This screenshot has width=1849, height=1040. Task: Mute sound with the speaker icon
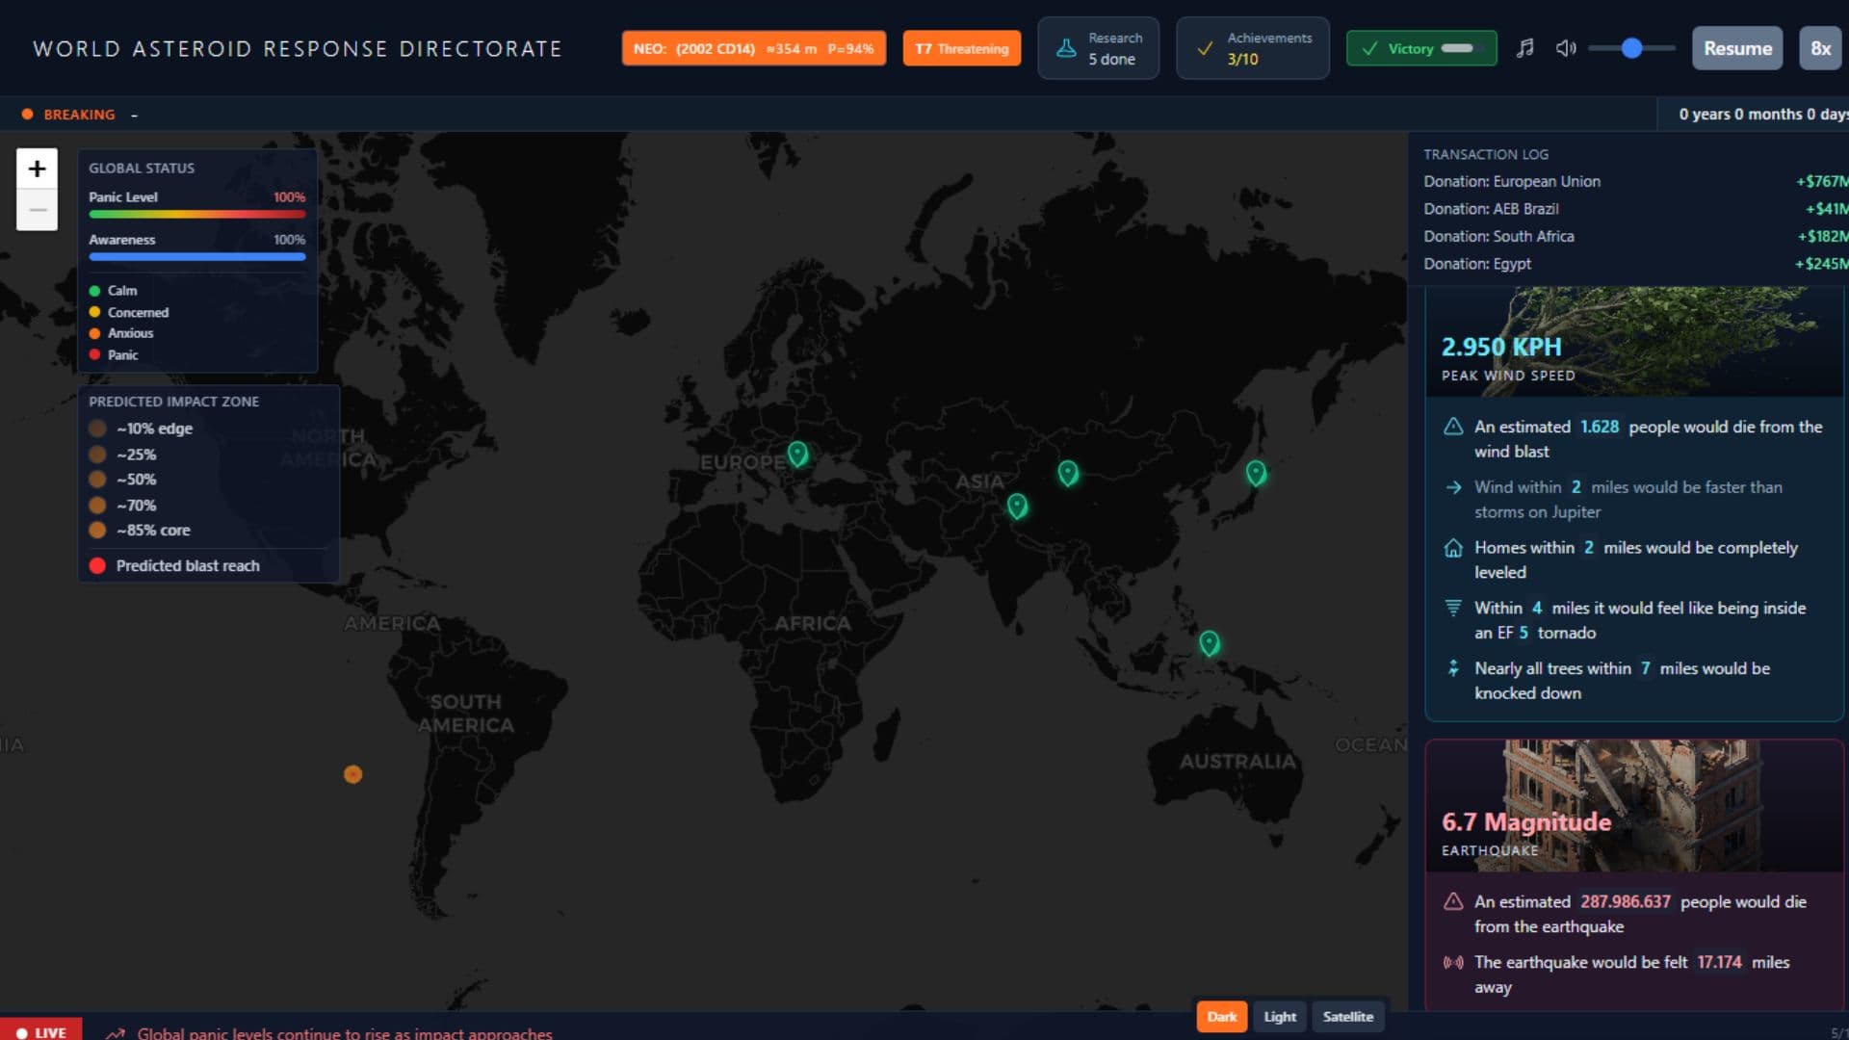[1566, 48]
